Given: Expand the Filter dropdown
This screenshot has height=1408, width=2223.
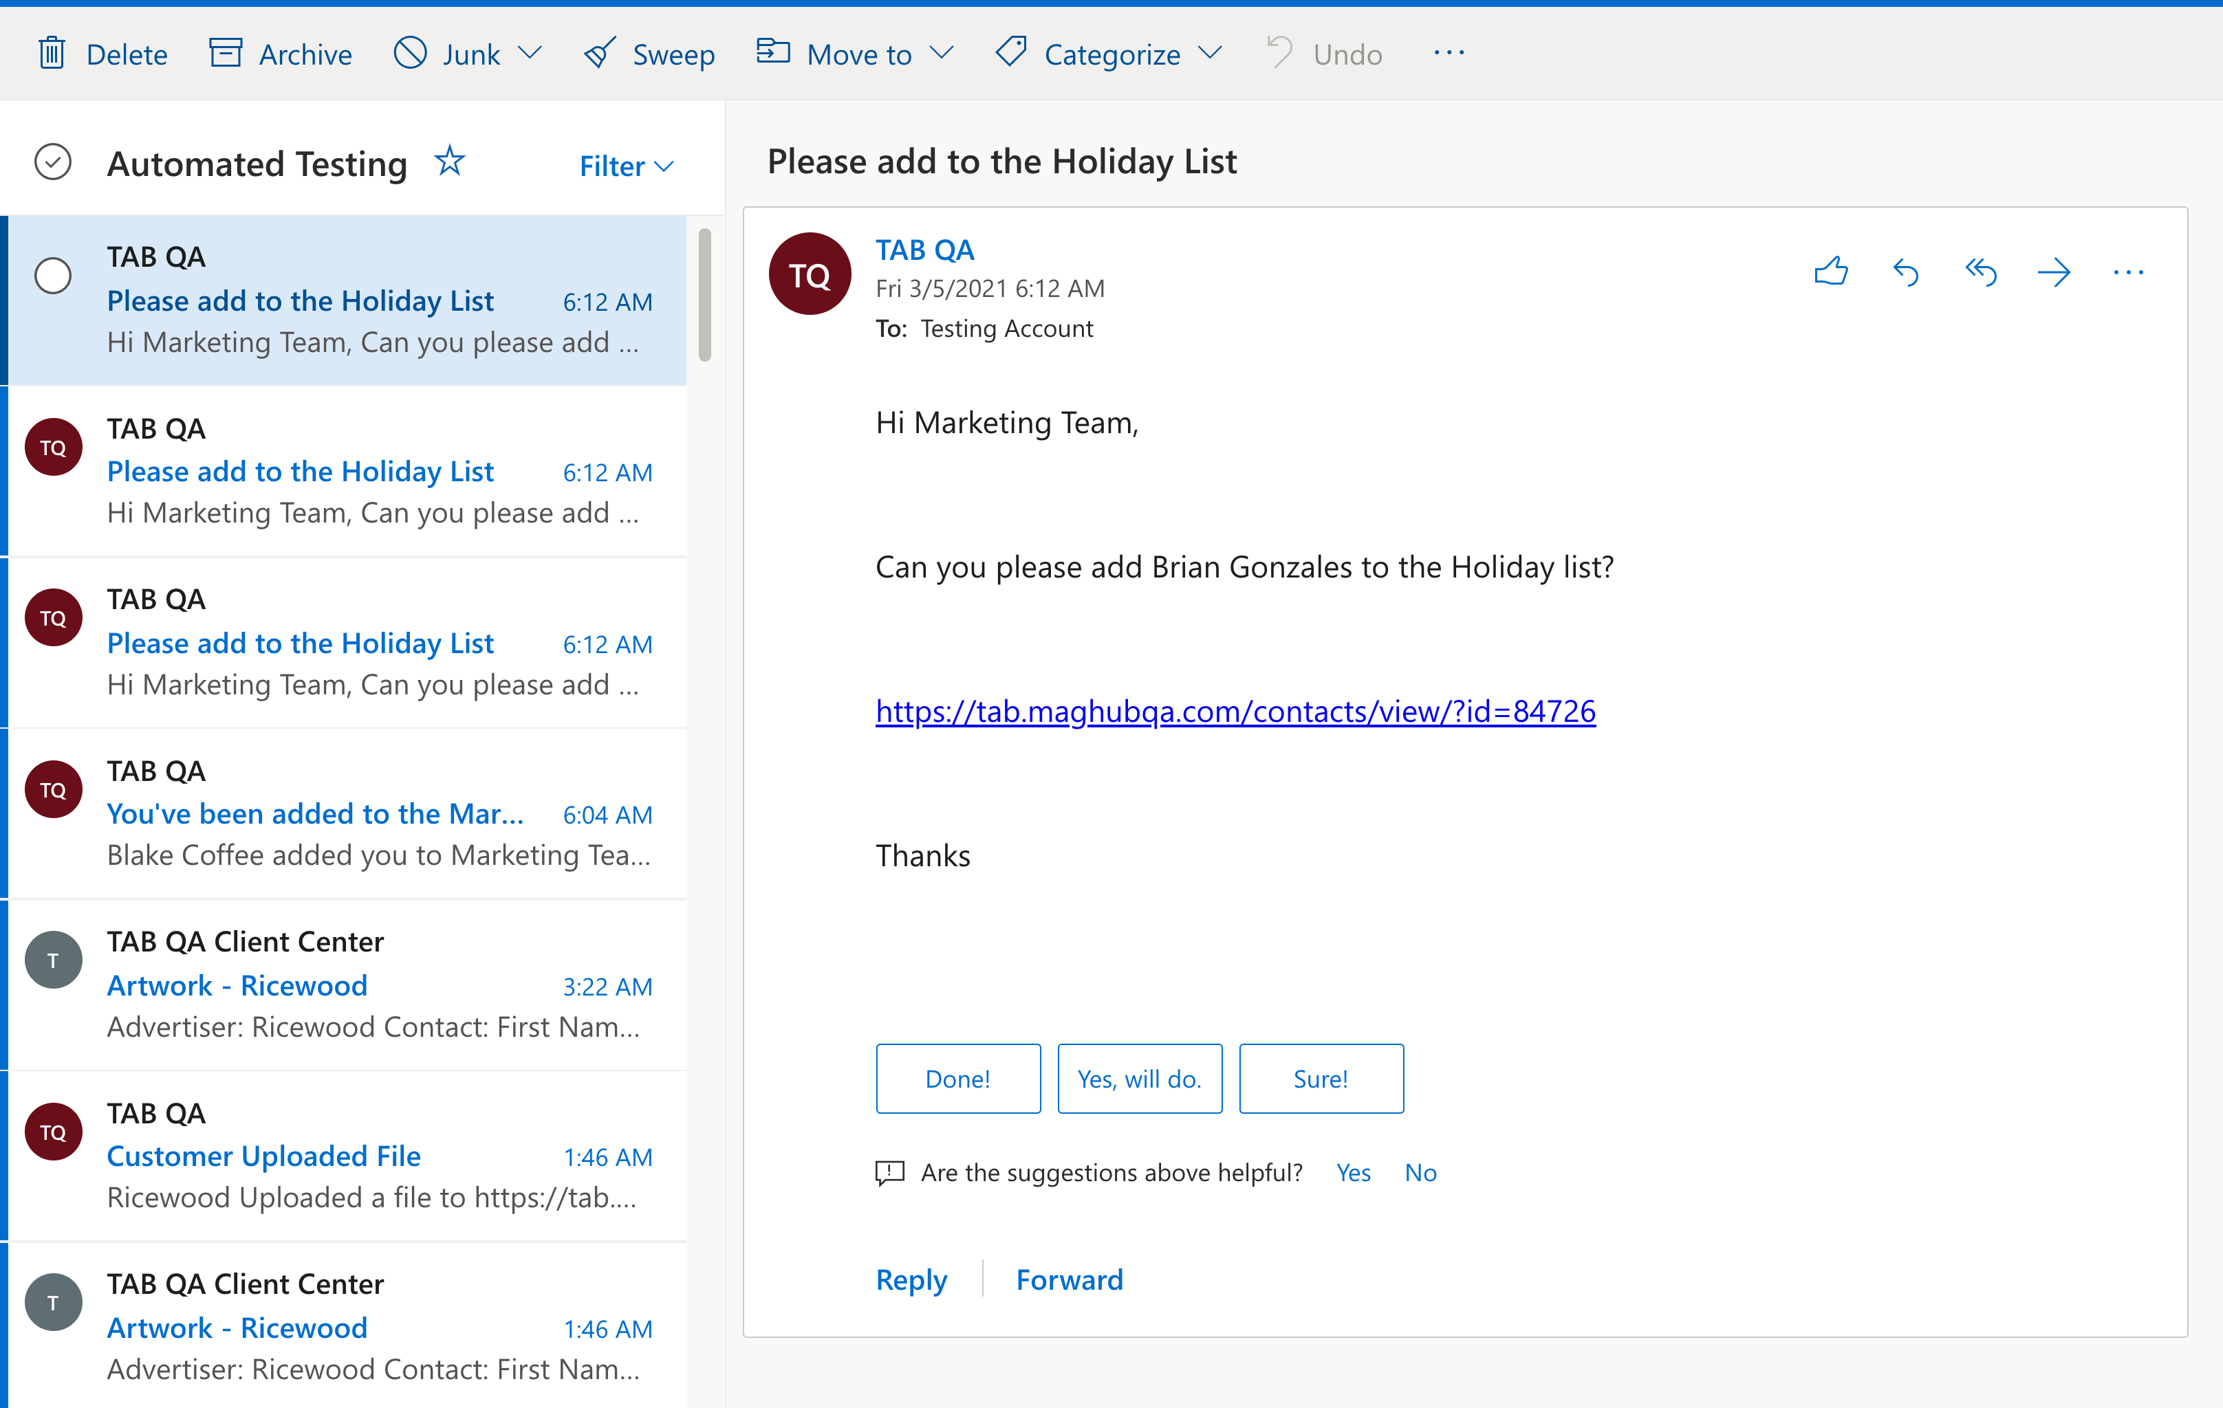Looking at the screenshot, I should tap(626, 166).
